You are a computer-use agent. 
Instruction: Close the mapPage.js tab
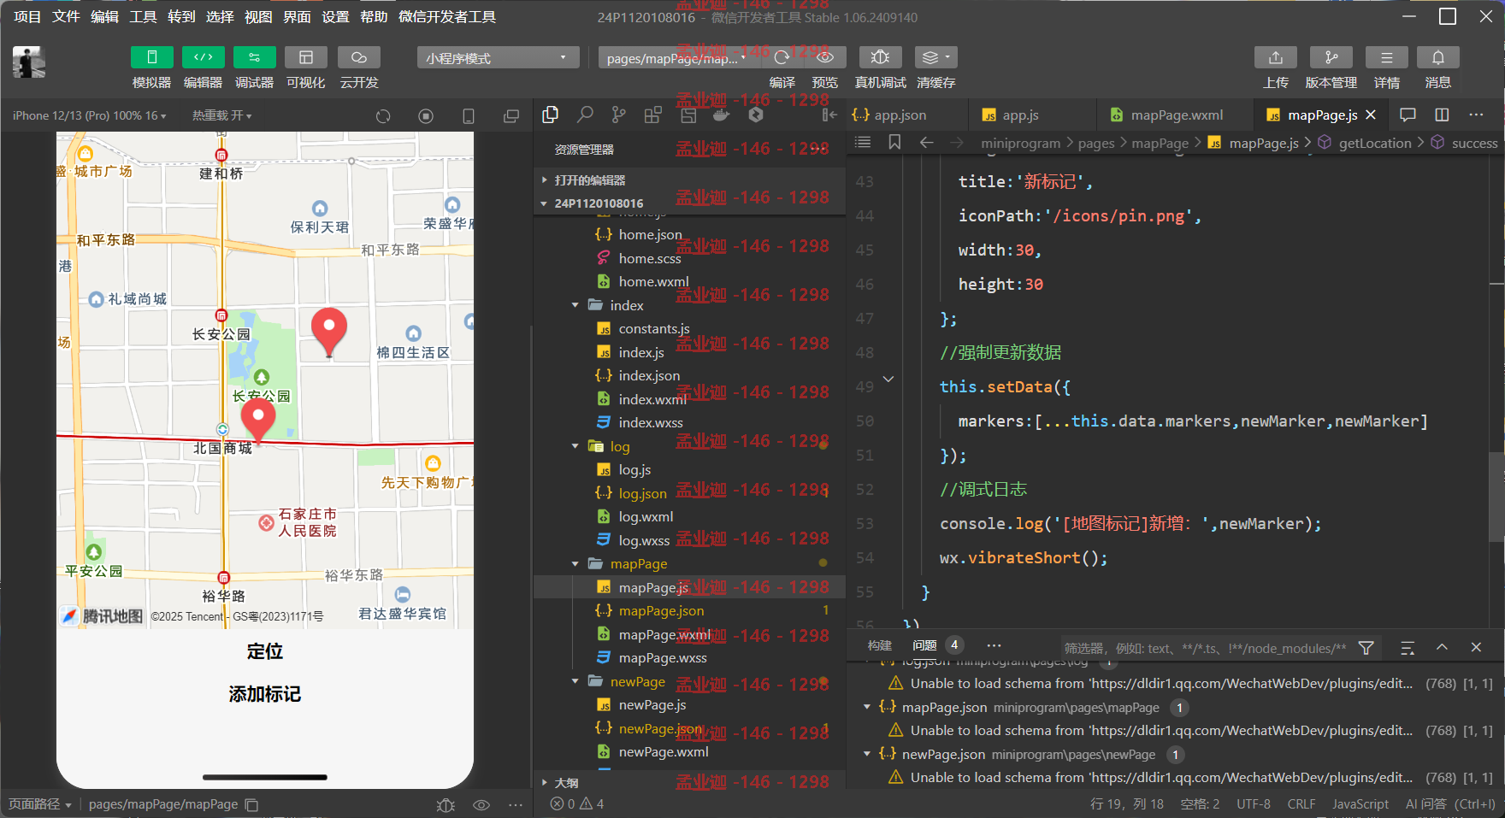pos(1371,115)
